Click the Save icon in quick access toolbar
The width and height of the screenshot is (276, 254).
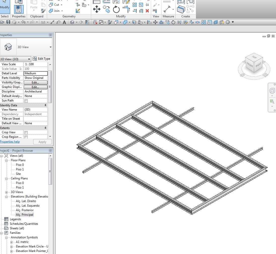pyautogui.click(x=8, y=22)
